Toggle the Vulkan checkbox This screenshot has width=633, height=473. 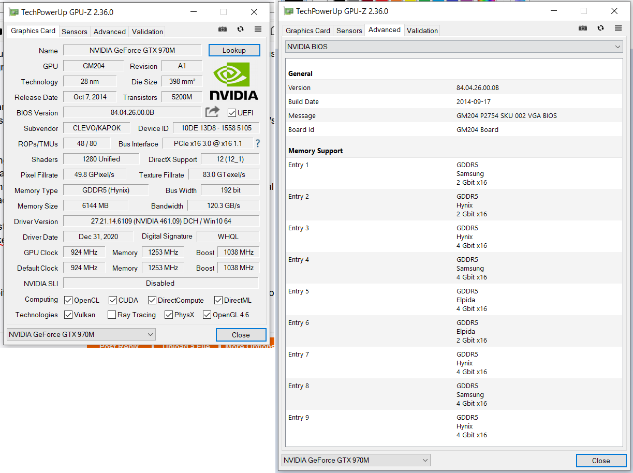tap(68, 315)
